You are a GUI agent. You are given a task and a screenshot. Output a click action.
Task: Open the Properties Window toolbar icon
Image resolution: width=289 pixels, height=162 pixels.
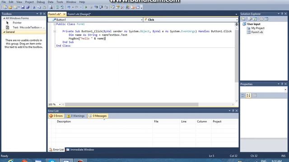tap(117, 7)
